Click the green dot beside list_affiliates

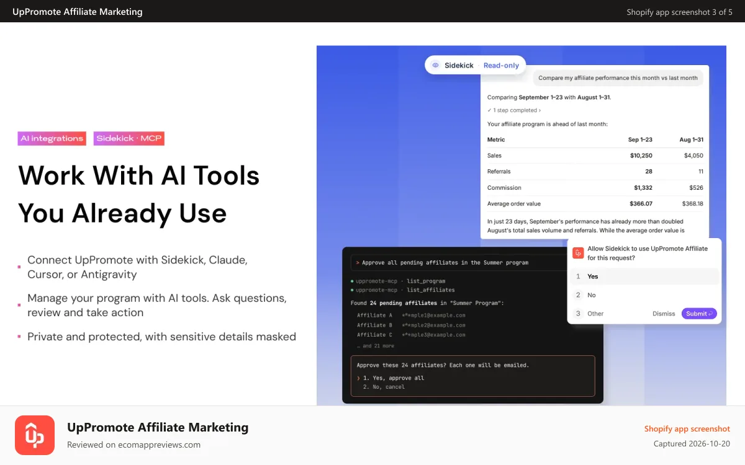pyautogui.click(x=352, y=290)
